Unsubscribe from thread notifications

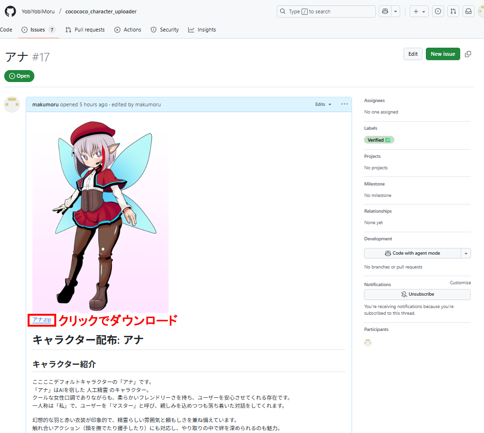coord(417,294)
